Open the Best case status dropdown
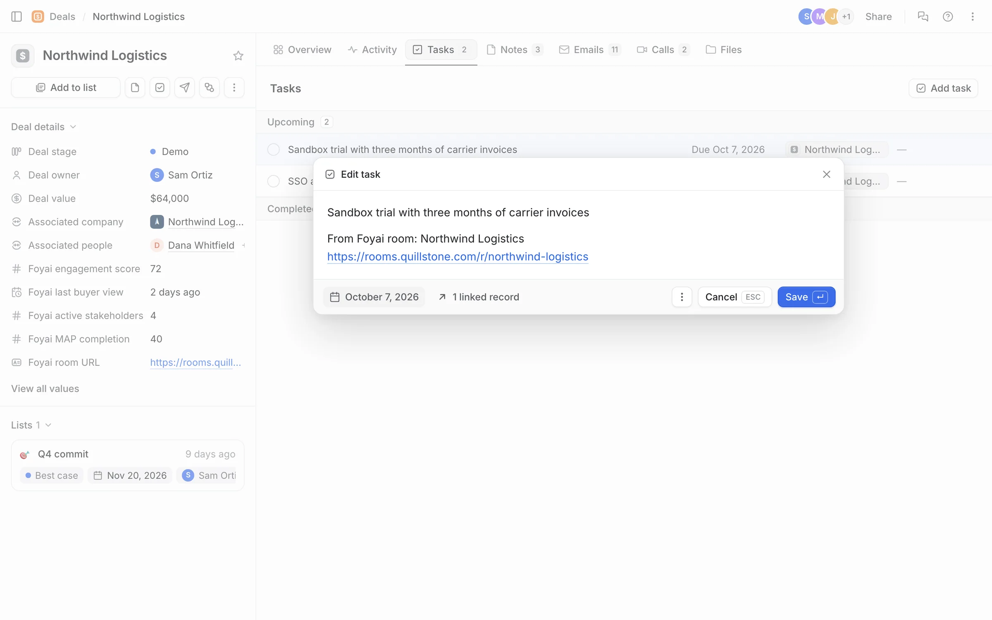The height and width of the screenshot is (620, 992). [52, 476]
